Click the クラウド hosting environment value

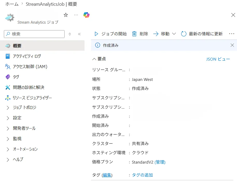click(140, 152)
